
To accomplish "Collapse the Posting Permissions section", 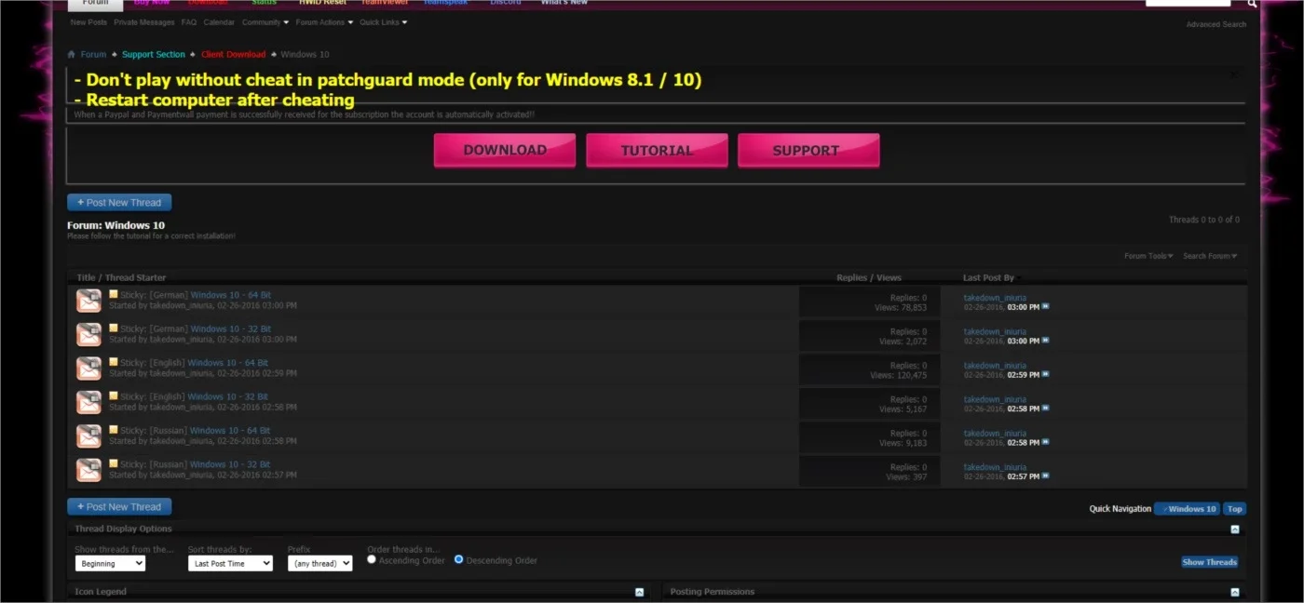I will (1235, 592).
